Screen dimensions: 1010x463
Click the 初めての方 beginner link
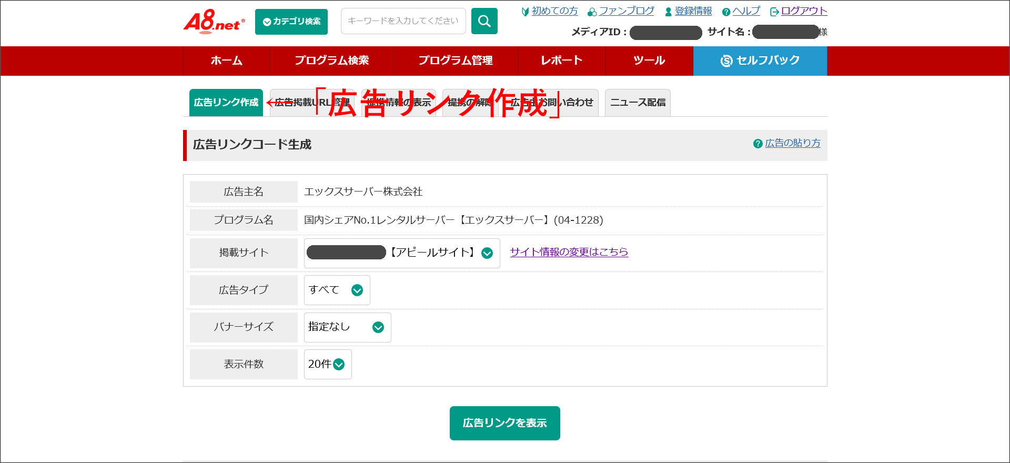coord(554,11)
